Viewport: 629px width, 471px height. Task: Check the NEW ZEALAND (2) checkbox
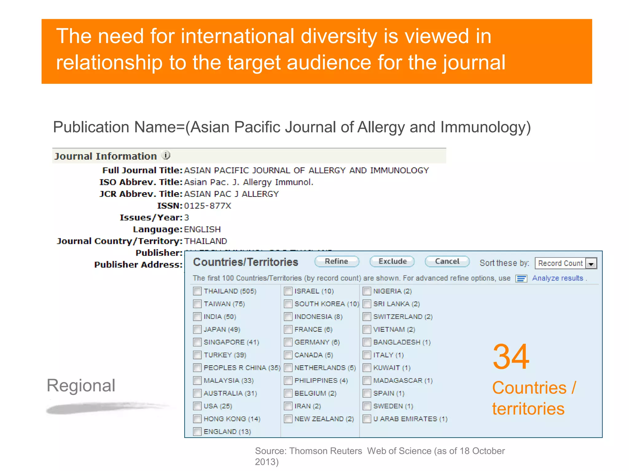pyautogui.click(x=288, y=419)
